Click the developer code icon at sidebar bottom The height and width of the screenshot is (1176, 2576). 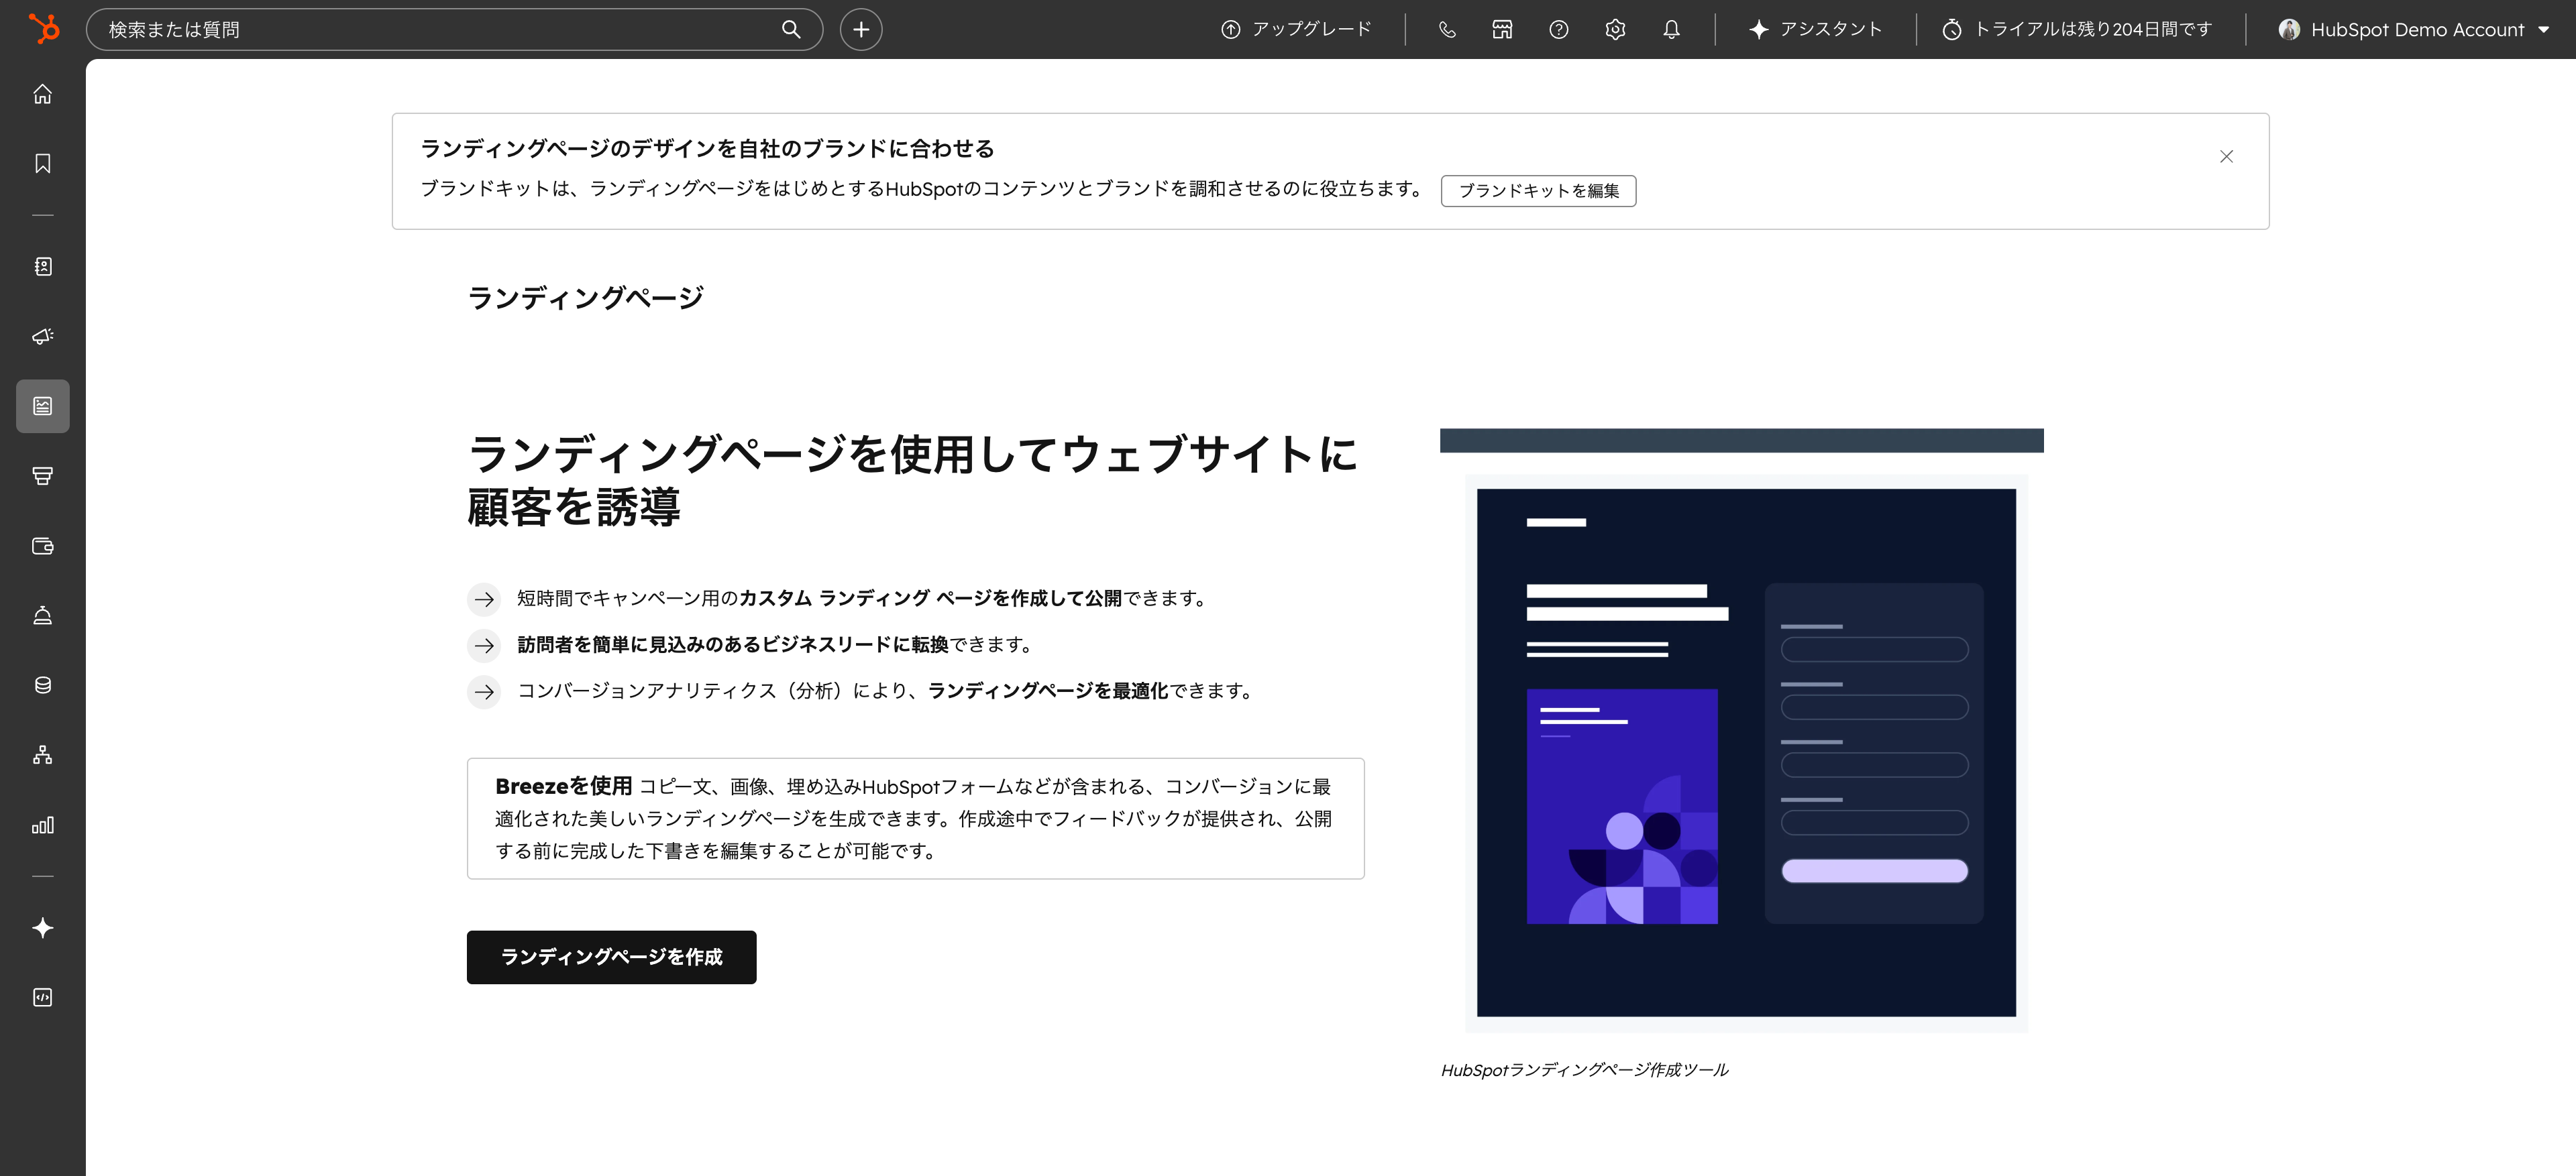(x=42, y=996)
